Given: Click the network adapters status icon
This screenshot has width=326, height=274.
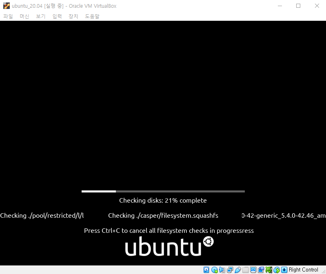Looking at the screenshot, I should click(x=230, y=270).
